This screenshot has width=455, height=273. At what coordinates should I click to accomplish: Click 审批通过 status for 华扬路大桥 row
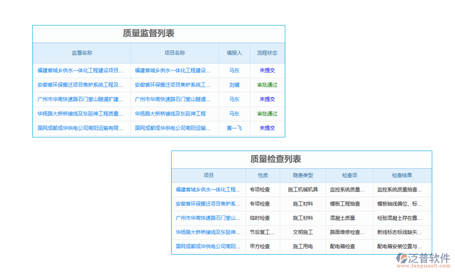[x=267, y=114]
